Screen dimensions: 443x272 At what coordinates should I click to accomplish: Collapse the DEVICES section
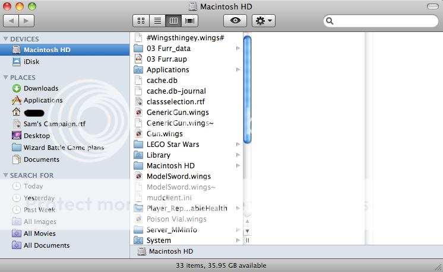click(x=5, y=39)
